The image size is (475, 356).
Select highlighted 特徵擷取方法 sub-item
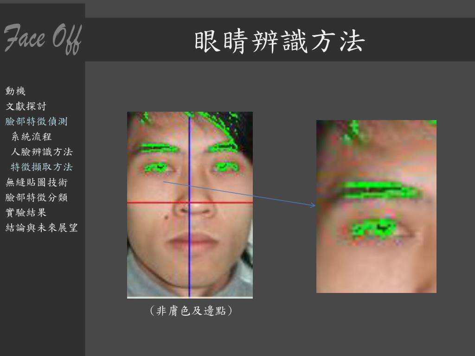[x=42, y=167]
